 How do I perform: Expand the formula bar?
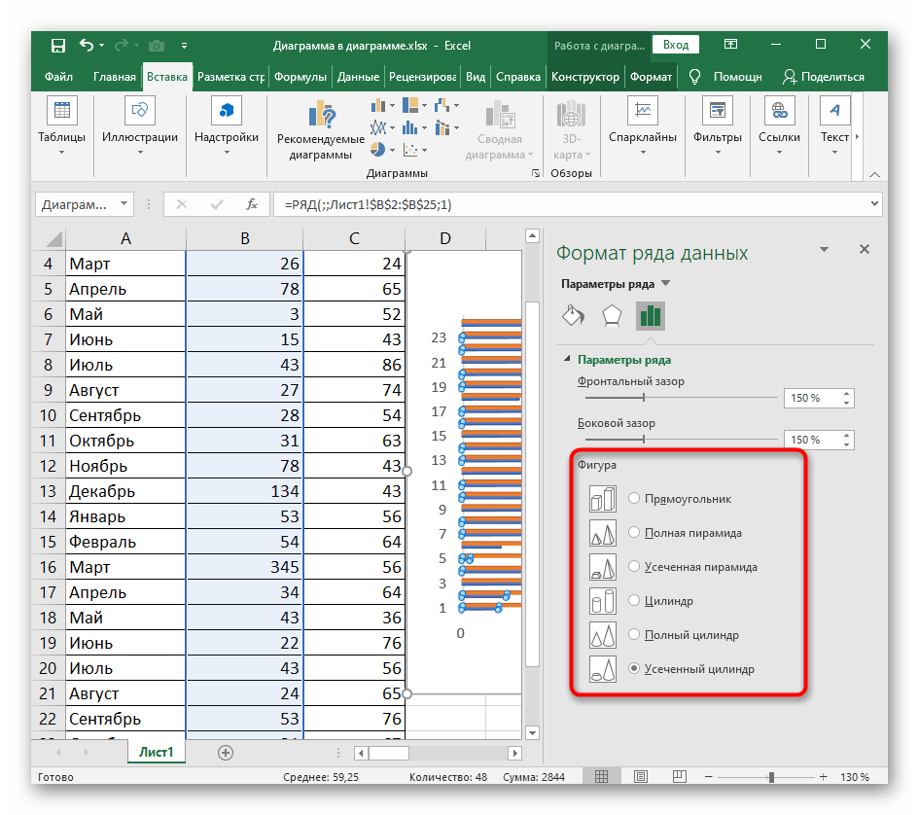pyautogui.click(x=874, y=204)
